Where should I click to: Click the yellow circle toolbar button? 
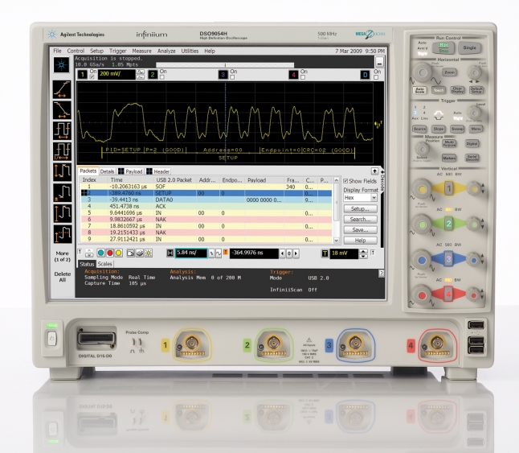(x=118, y=253)
